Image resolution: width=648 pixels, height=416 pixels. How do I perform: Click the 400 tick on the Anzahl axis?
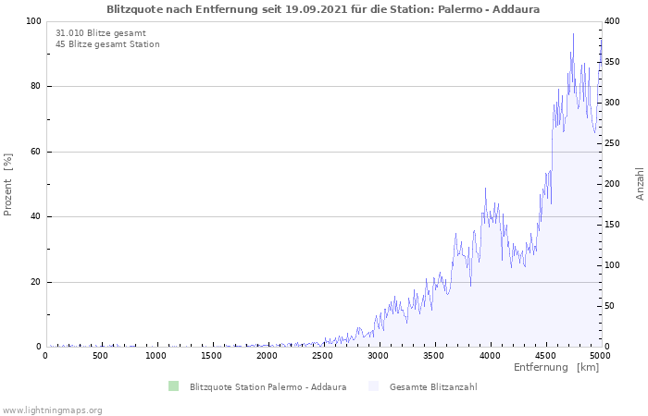point(612,21)
